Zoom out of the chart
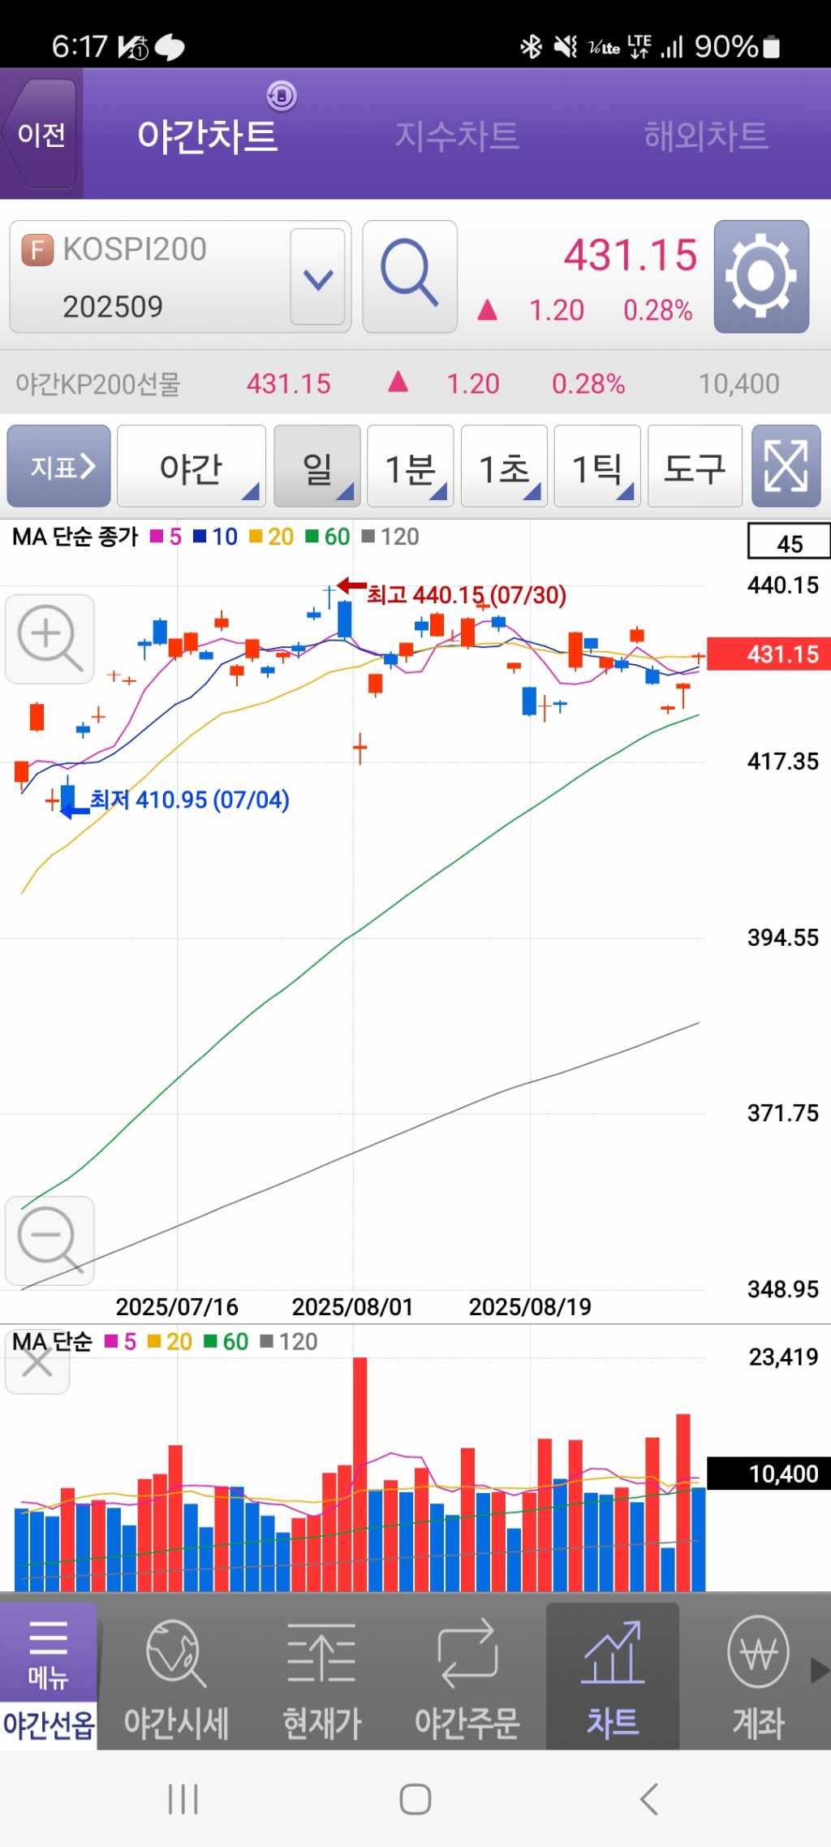 coord(50,1240)
